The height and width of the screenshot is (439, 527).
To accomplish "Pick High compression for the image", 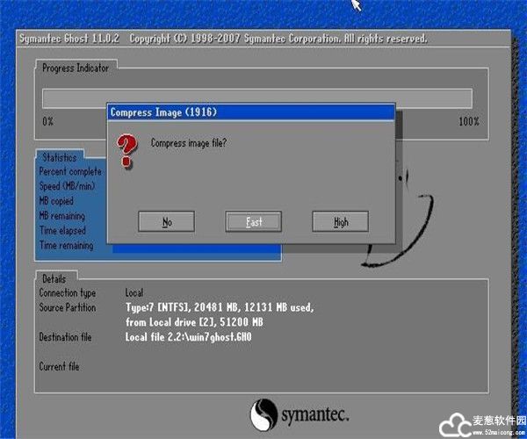I will (340, 222).
